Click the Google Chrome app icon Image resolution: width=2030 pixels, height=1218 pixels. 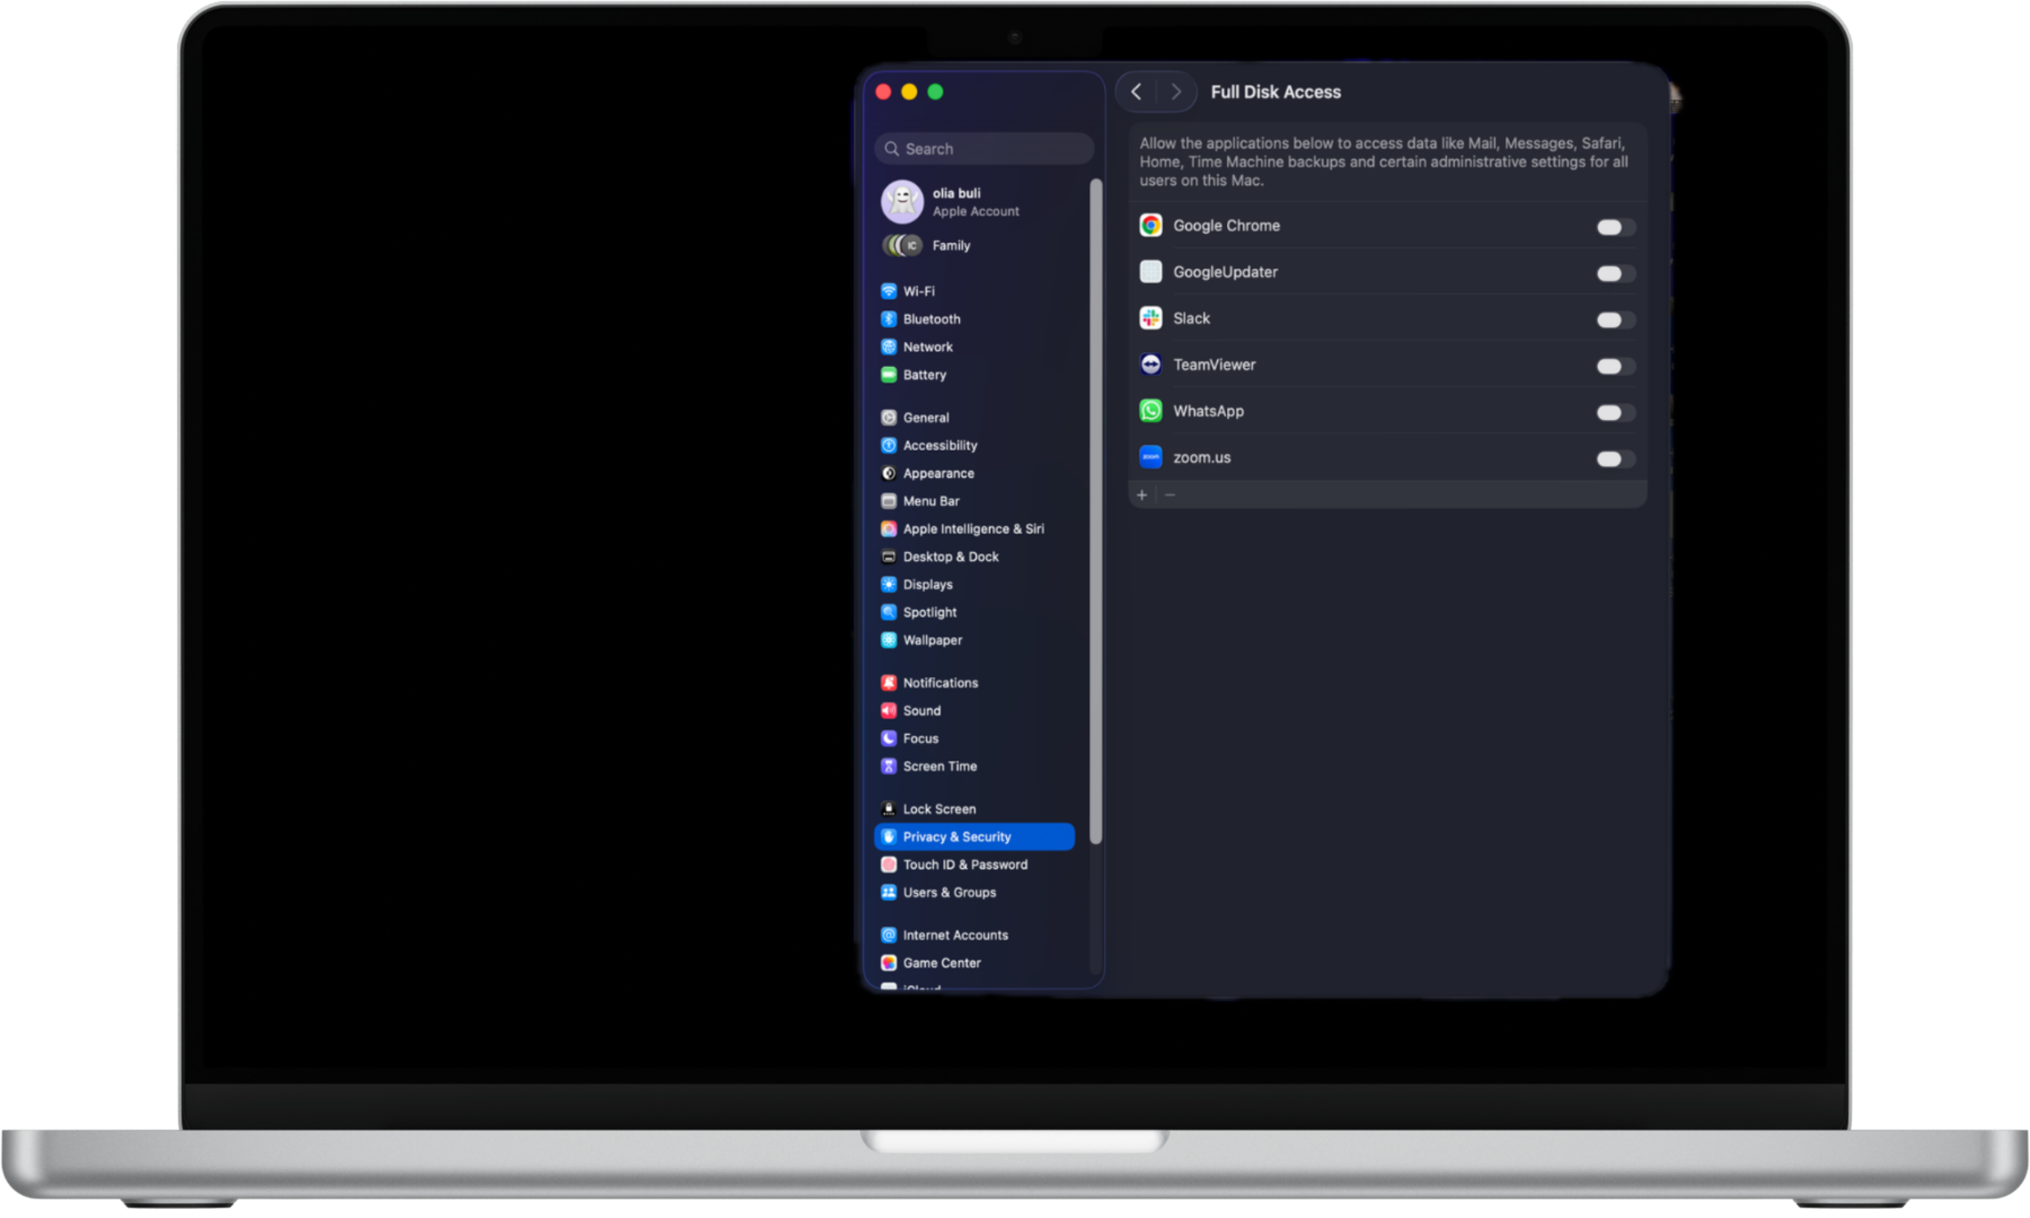[1151, 225]
